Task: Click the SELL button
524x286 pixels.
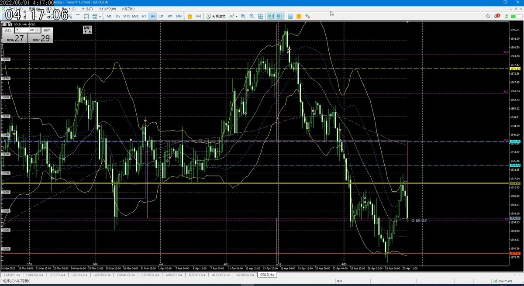Action: point(8,30)
